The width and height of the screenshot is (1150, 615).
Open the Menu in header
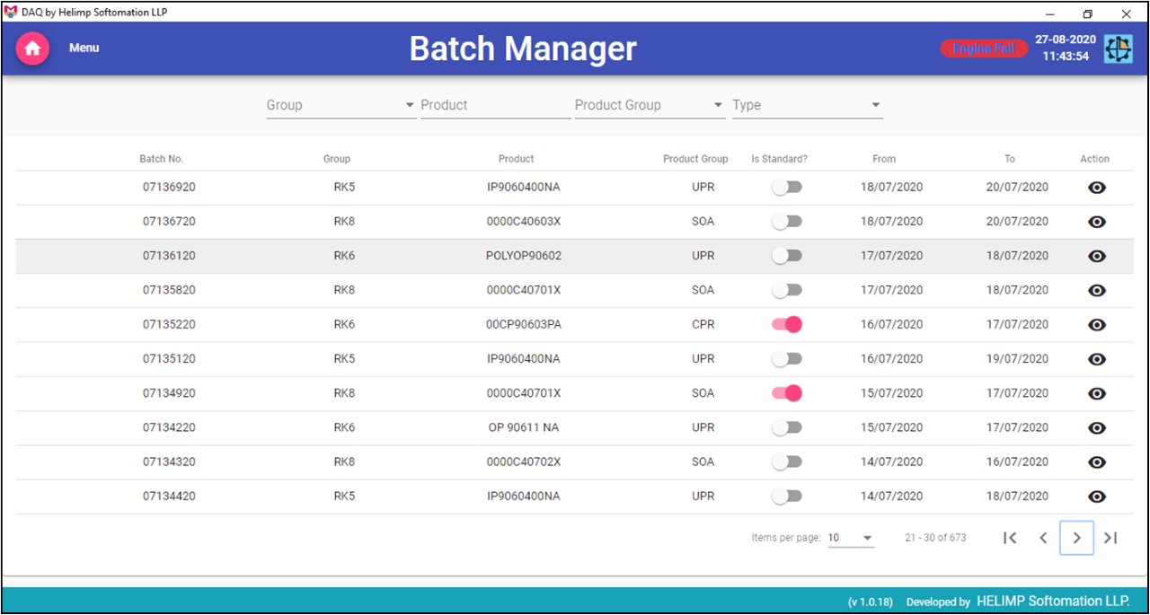pos(84,48)
